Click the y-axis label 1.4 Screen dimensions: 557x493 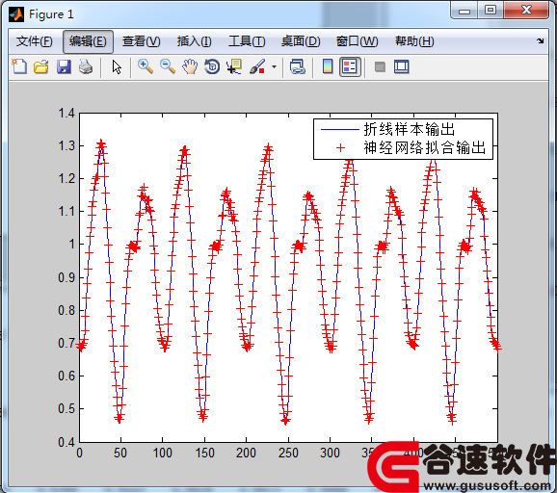click(x=66, y=114)
